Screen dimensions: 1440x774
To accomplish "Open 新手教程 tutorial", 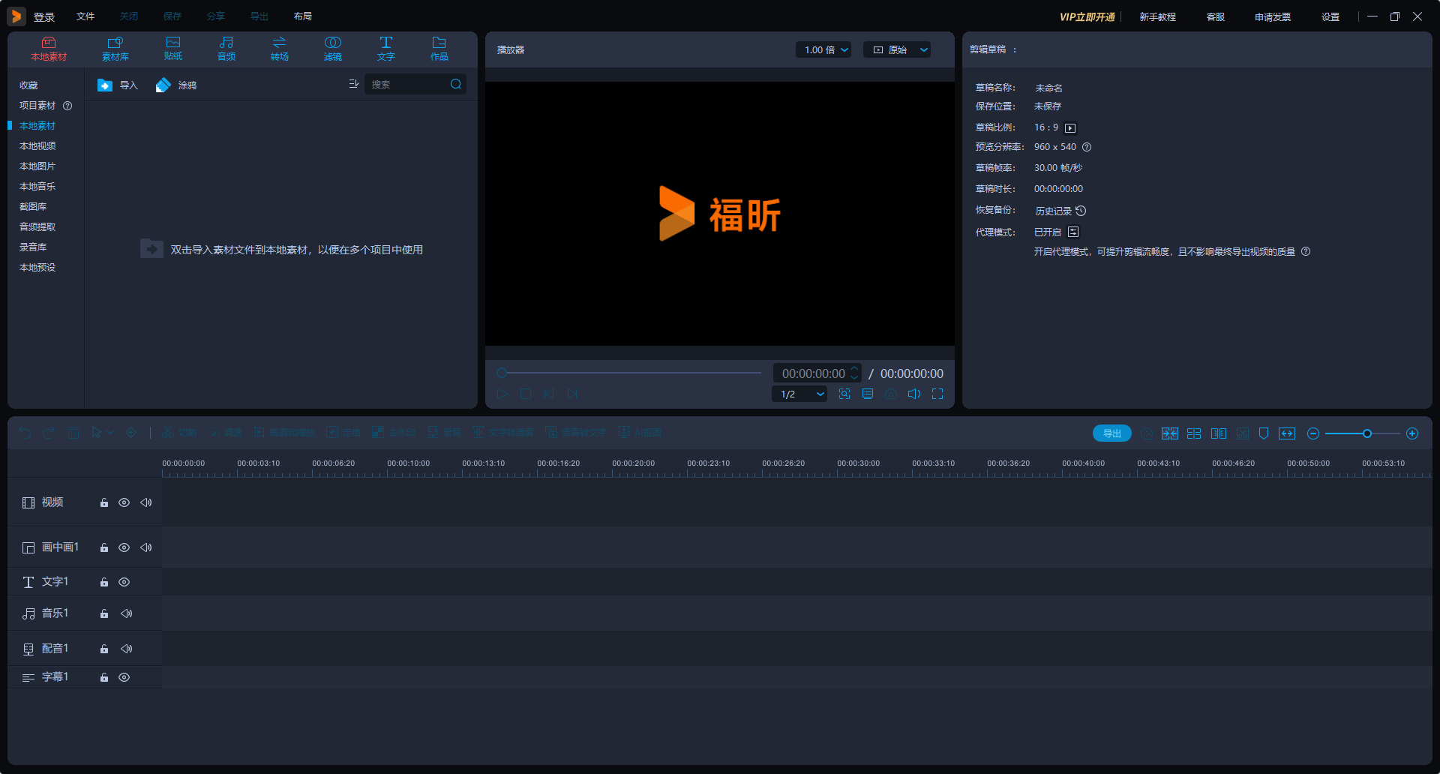I will coord(1158,17).
